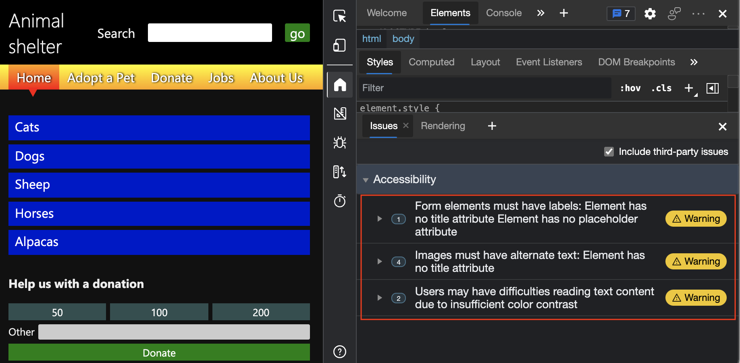Uncheck Include third-party issues

[609, 152]
